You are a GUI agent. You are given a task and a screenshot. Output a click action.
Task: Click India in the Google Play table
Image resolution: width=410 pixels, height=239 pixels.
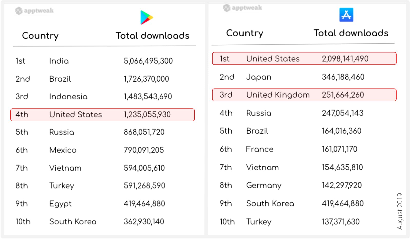pyautogui.click(x=59, y=61)
